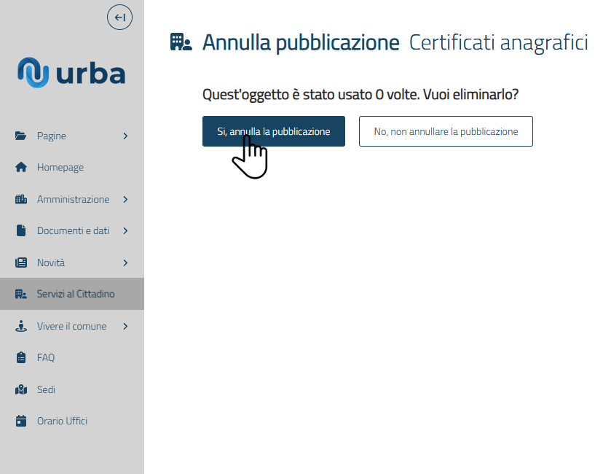
Task: Click the Orario Uffici calendar icon
Action: 21,421
